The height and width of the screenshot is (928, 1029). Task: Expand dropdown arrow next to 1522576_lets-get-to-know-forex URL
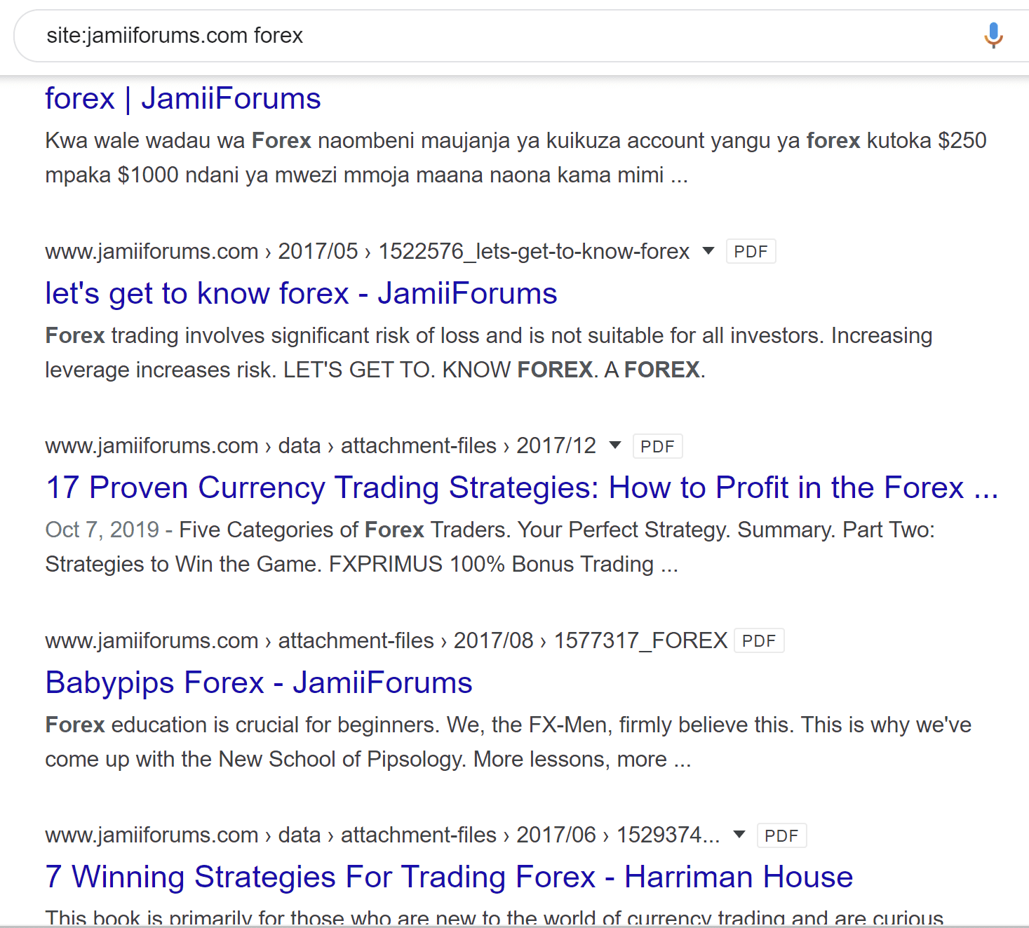708,250
